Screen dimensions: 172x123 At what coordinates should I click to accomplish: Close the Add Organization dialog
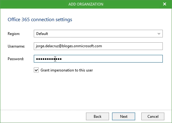click(x=165, y=4)
